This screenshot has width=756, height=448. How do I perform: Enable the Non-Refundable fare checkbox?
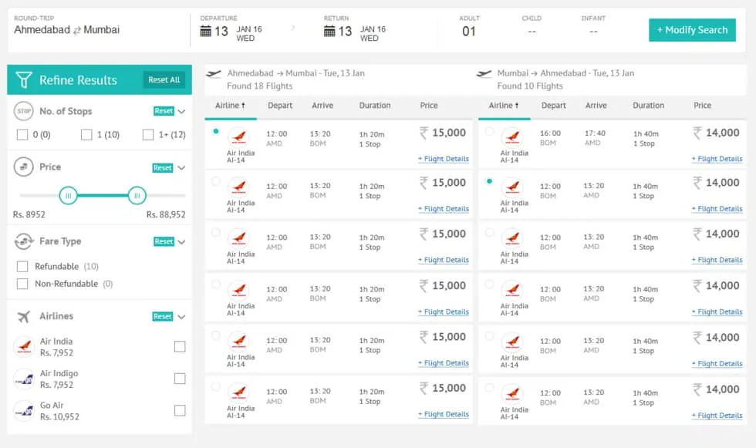coord(22,284)
